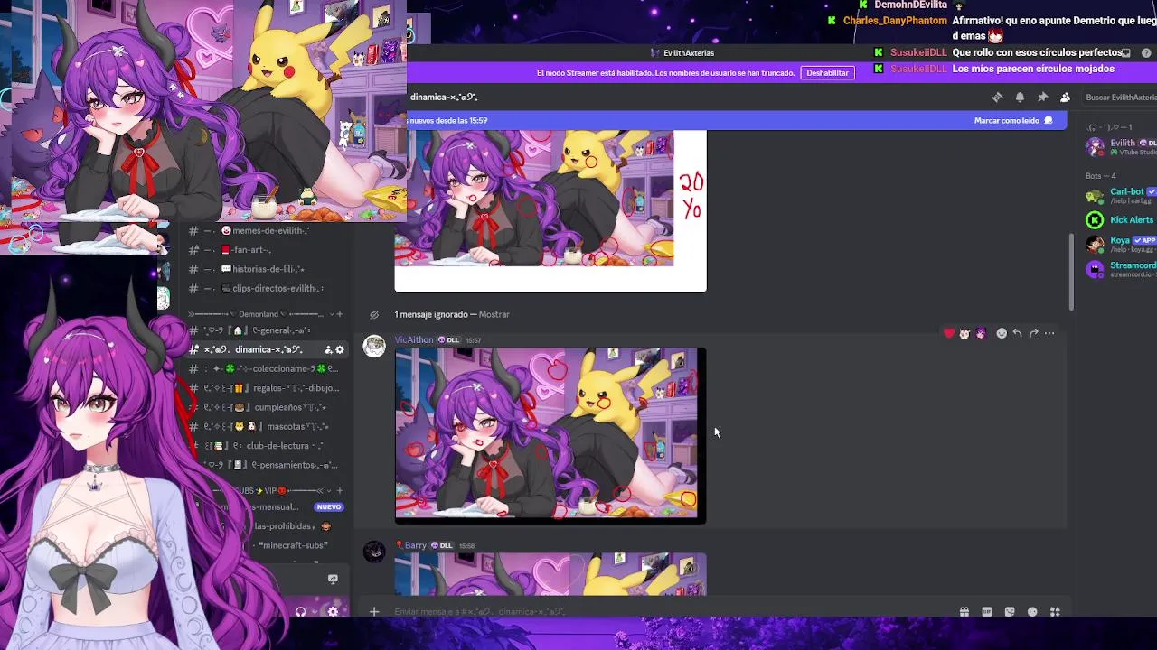Open Barry's posted image
The image size is (1157, 650).
pyautogui.click(x=550, y=574)
